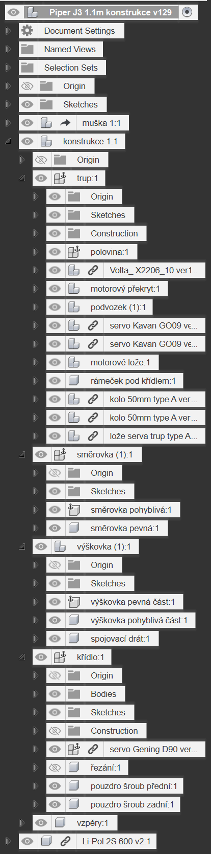Image resolution: width=211 pixels, height=854 pixels.
Task: Click the grounded component icon beside trup:1
Action: tap(60, 178)
